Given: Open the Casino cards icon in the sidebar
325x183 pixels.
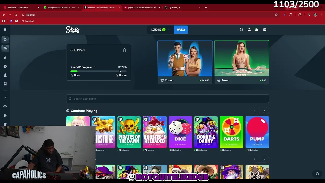Looking at the screenshot, I should click(x=5, y=40).
